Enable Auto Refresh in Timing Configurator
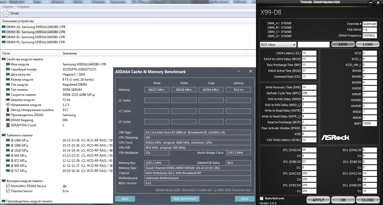This screenshot has width=383, height=205. [x=262, y=198]
